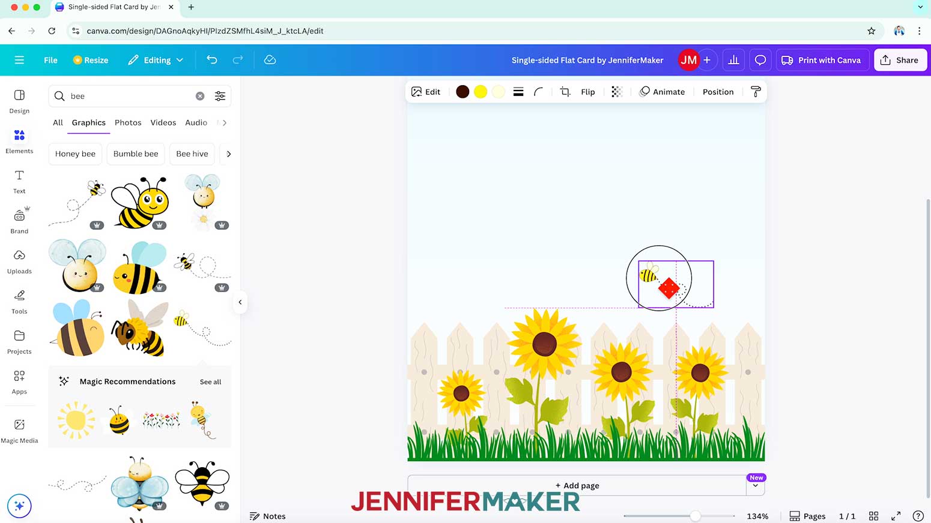Open the Notes panel
The height and width of the screenshot is (523, 931).
[268, 516]
